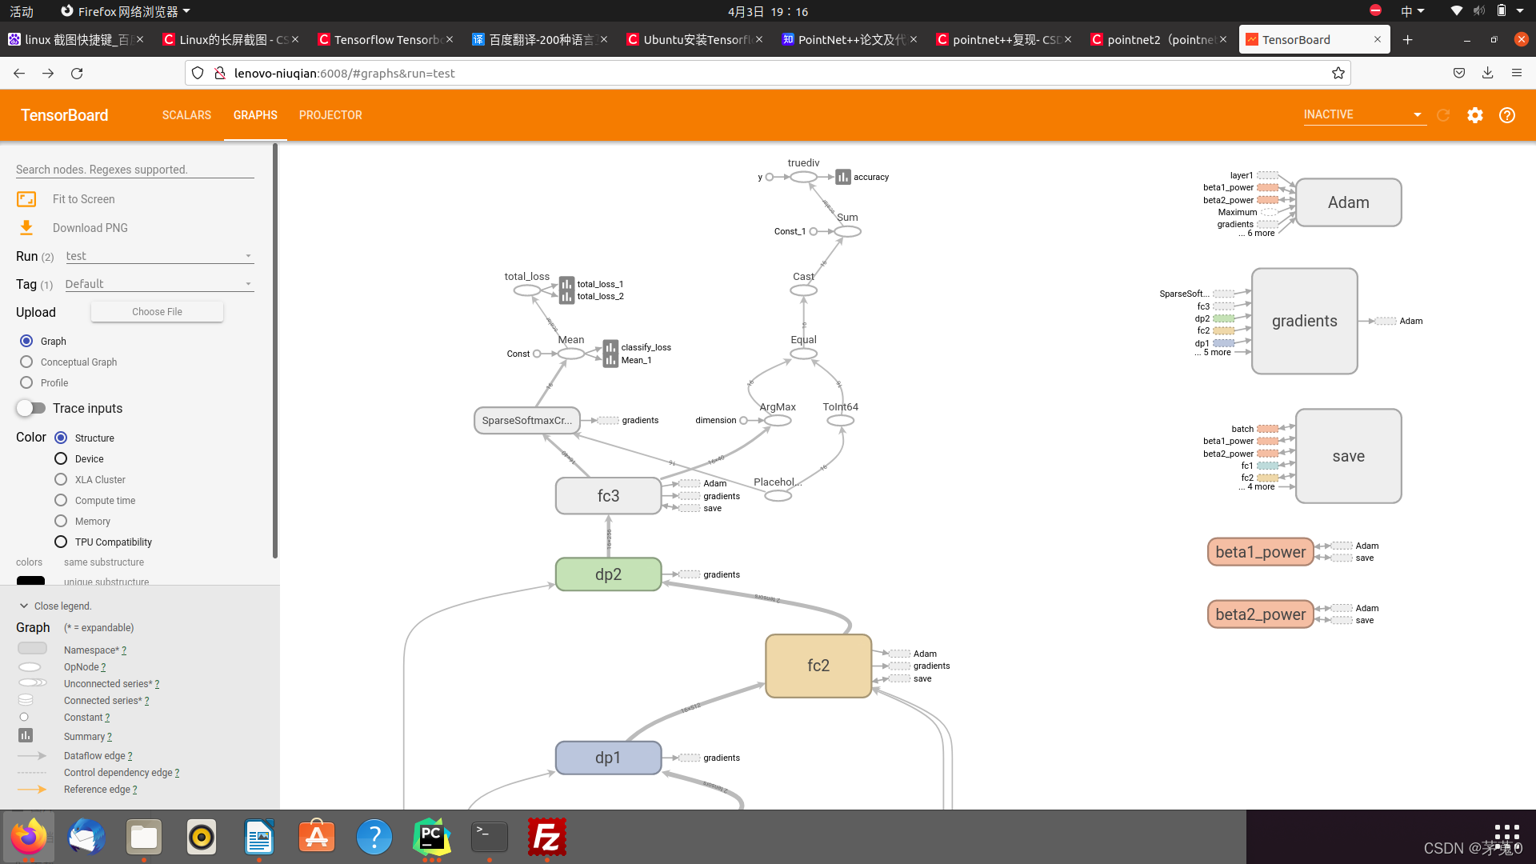Click the site security shield icon

point(198,73)
